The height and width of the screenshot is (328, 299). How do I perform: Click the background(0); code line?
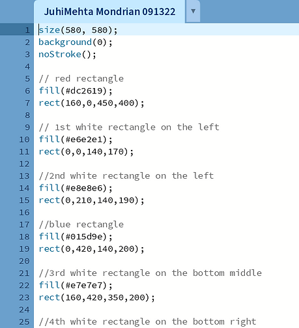(76, 42)
